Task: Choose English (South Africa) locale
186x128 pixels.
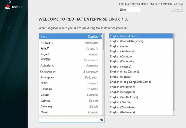Action: click(141, 97)
